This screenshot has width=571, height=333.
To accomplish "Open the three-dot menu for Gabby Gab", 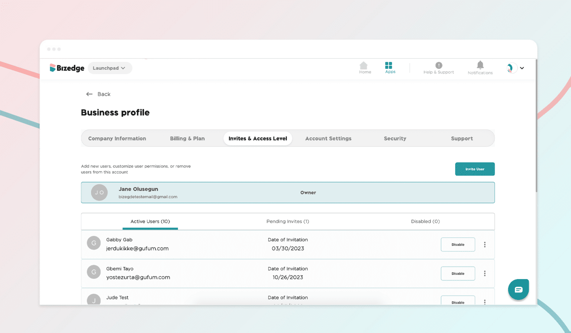I will pyautogui.click(x=485, y=245).
